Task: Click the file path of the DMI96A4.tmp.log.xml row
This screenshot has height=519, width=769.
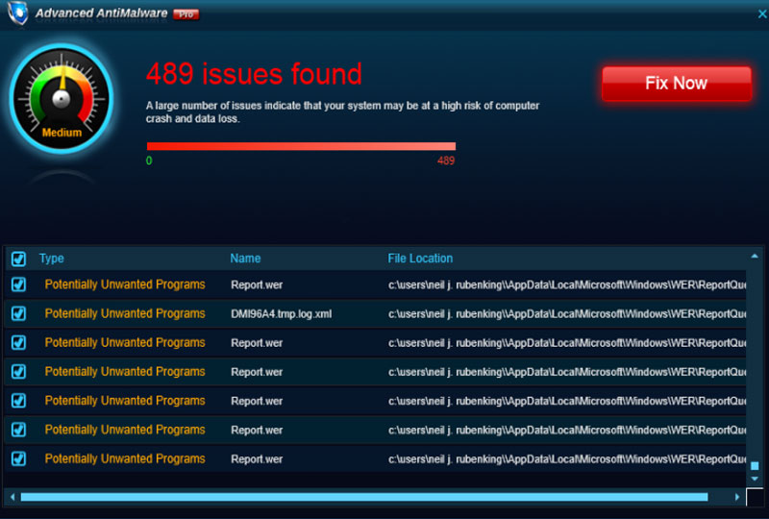Action: coord(567,314)
